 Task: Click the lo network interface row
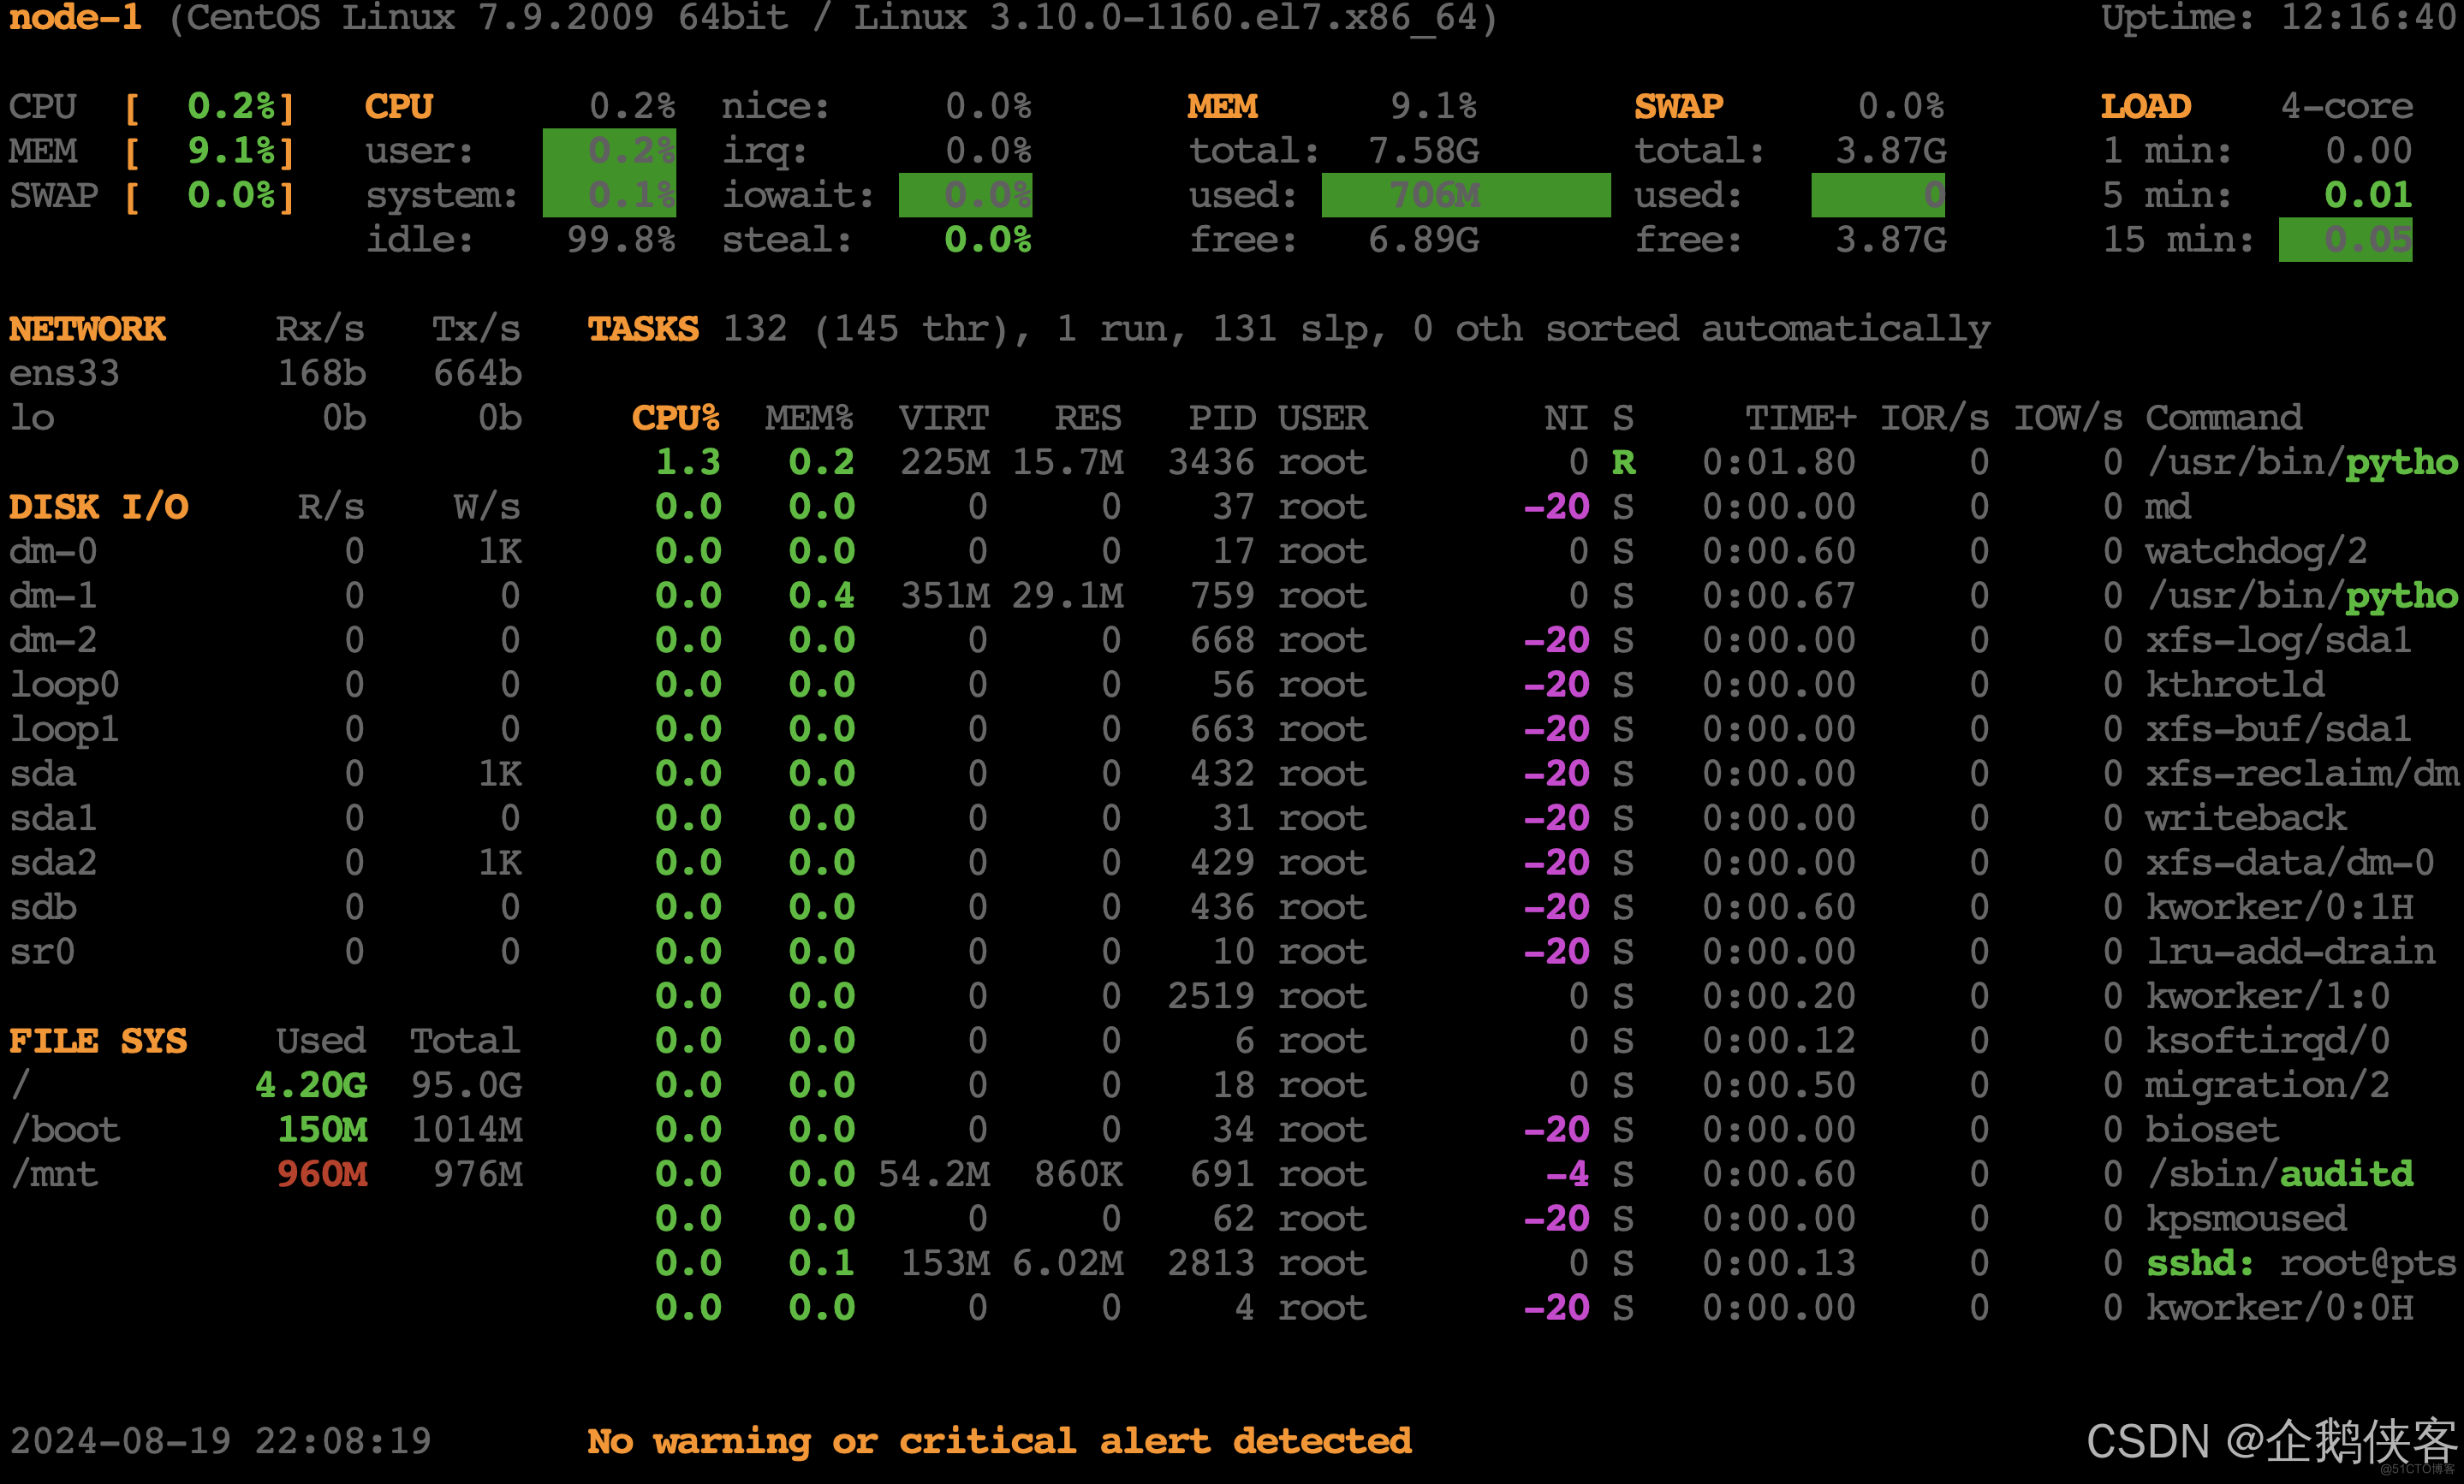click(x=266, y=418)
